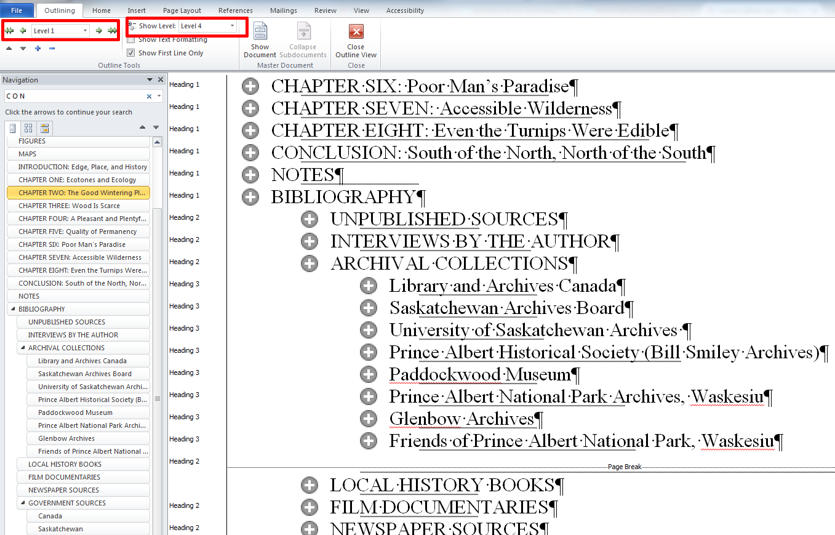Browse headings tab in Navigation pane
The image size is (835, 535).
(x=13, y=128)
